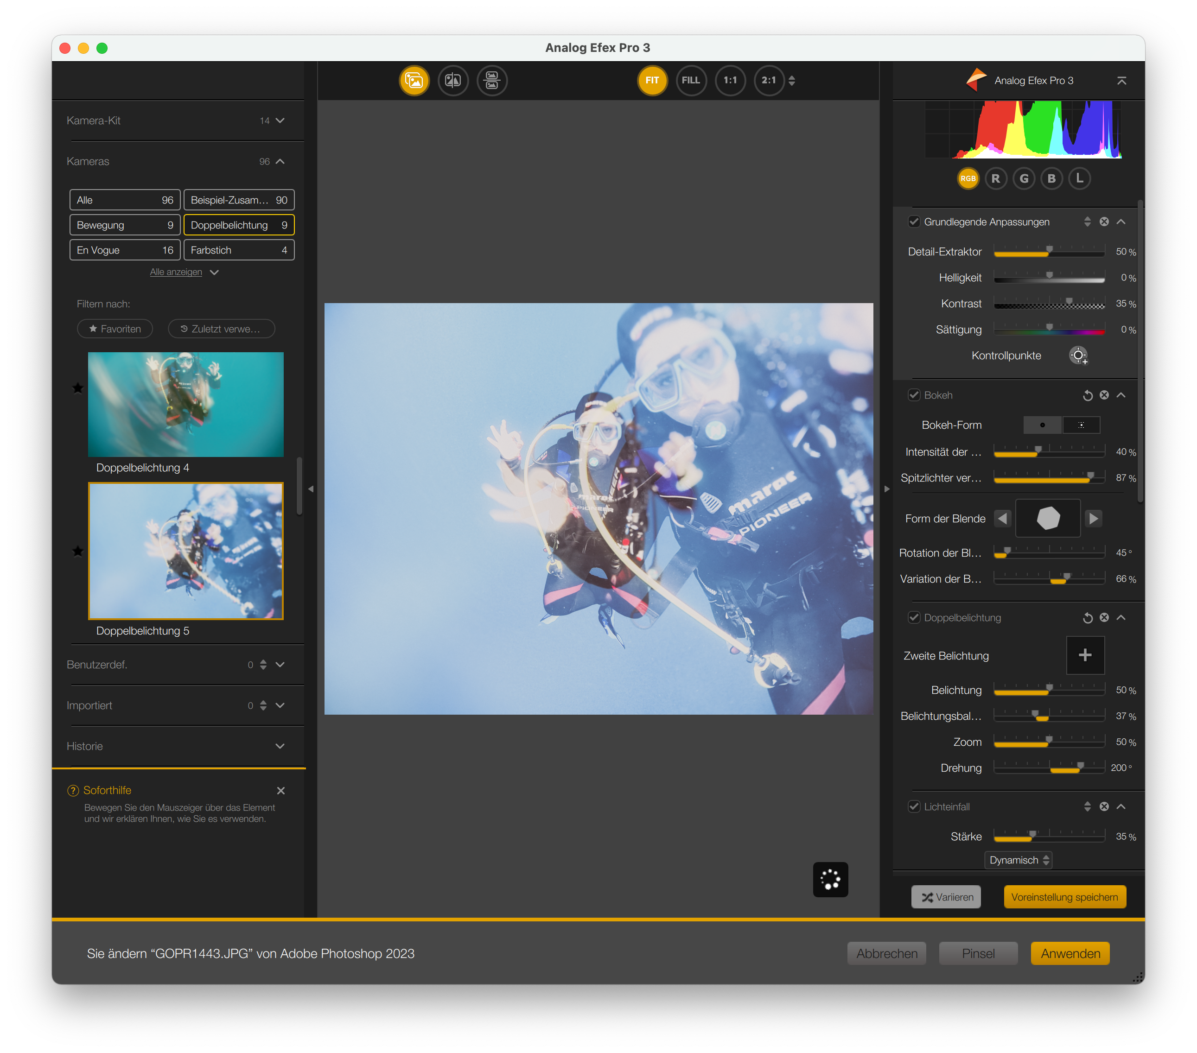Screen dimensions: 1197x1053
Task: Select single image preview mode icon
Action: click(x=414, y=80)
